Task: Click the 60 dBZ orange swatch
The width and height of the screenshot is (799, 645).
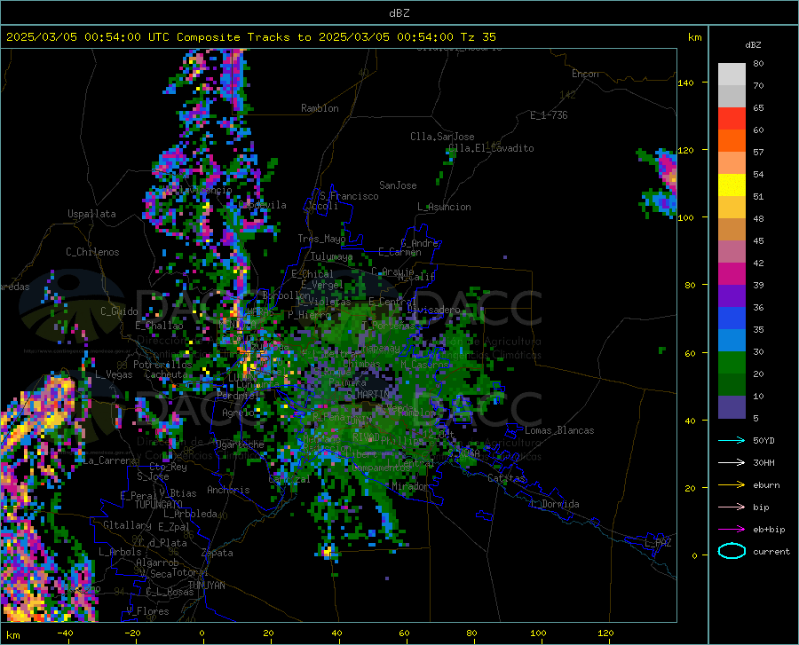Action: click(732, 140)
